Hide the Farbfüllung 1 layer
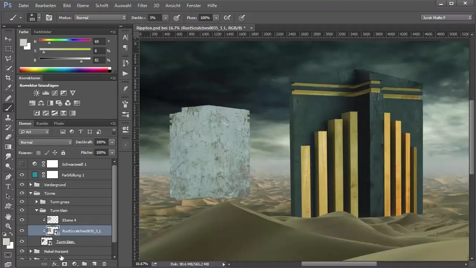Screen dimensions: 476x268 pos(22,175)
